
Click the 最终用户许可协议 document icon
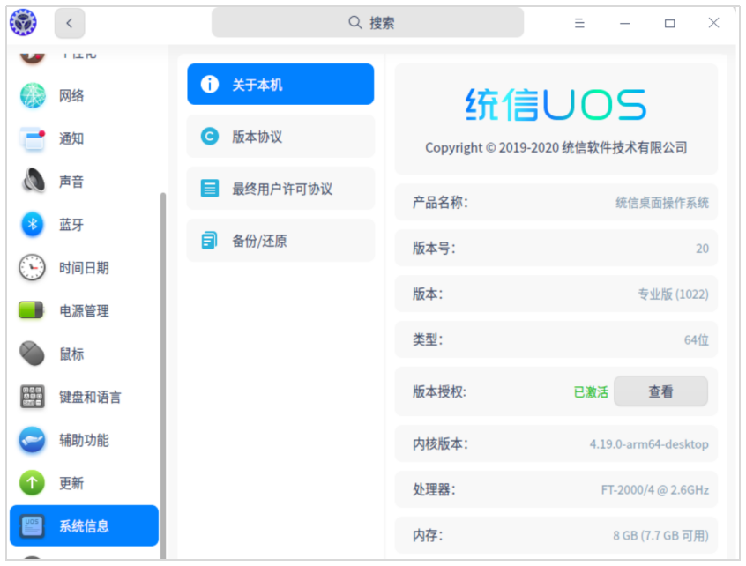coord(210,189)
